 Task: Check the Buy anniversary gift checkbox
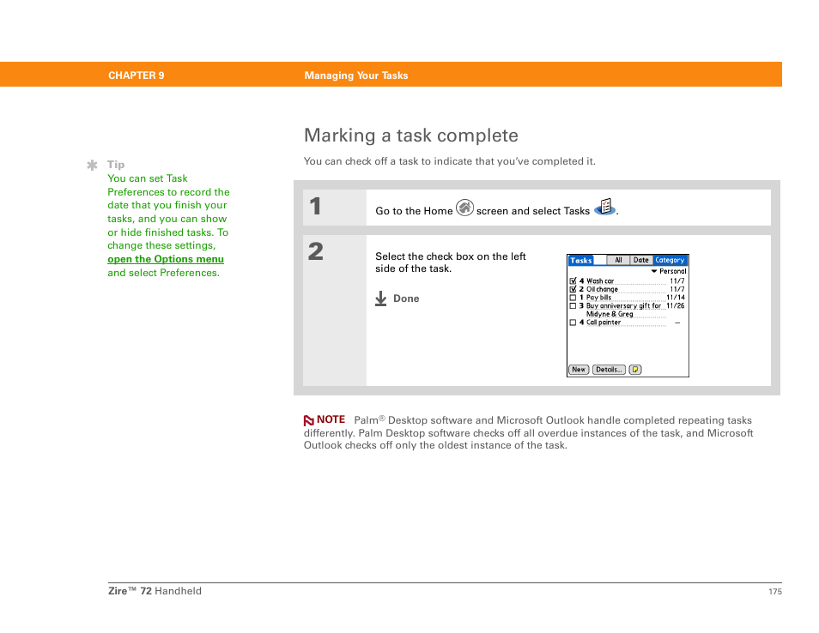[573, 306]
